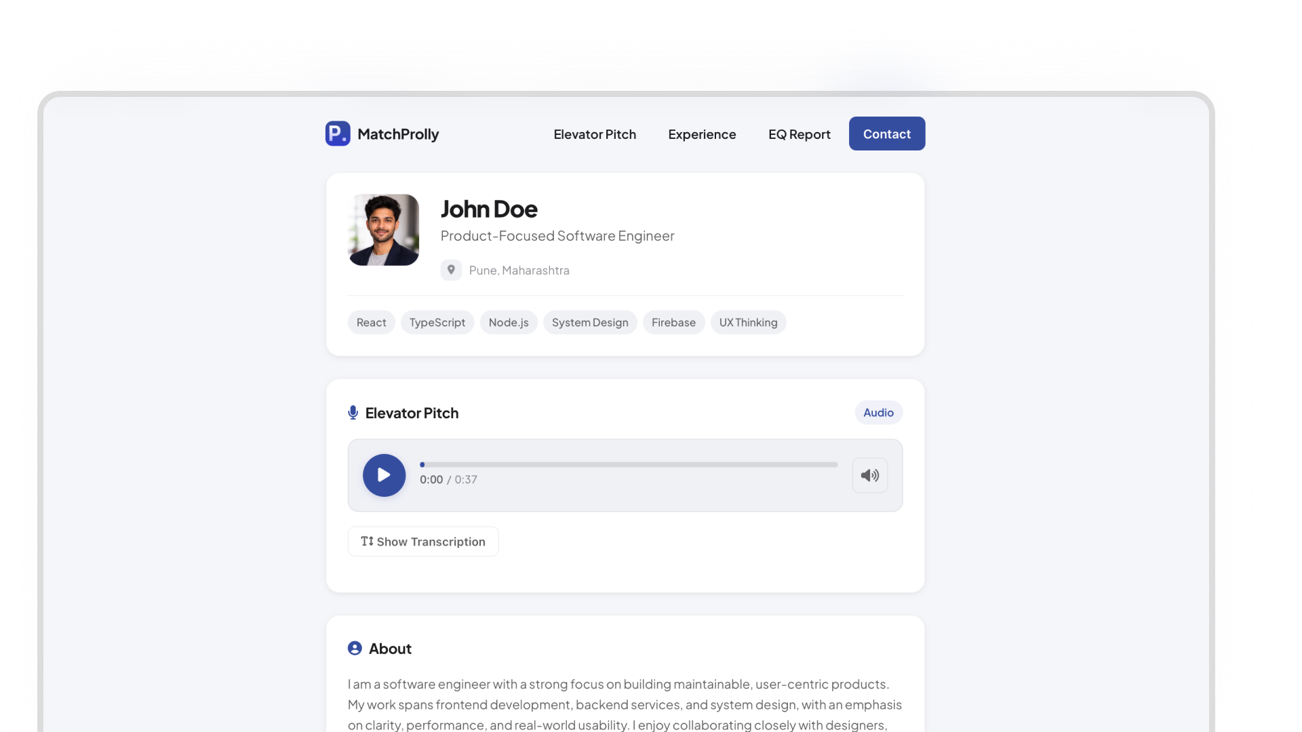Screen dimensions: 1302x732
Task: Select the UX Thinking skill tag
Action: coord(748,322)
